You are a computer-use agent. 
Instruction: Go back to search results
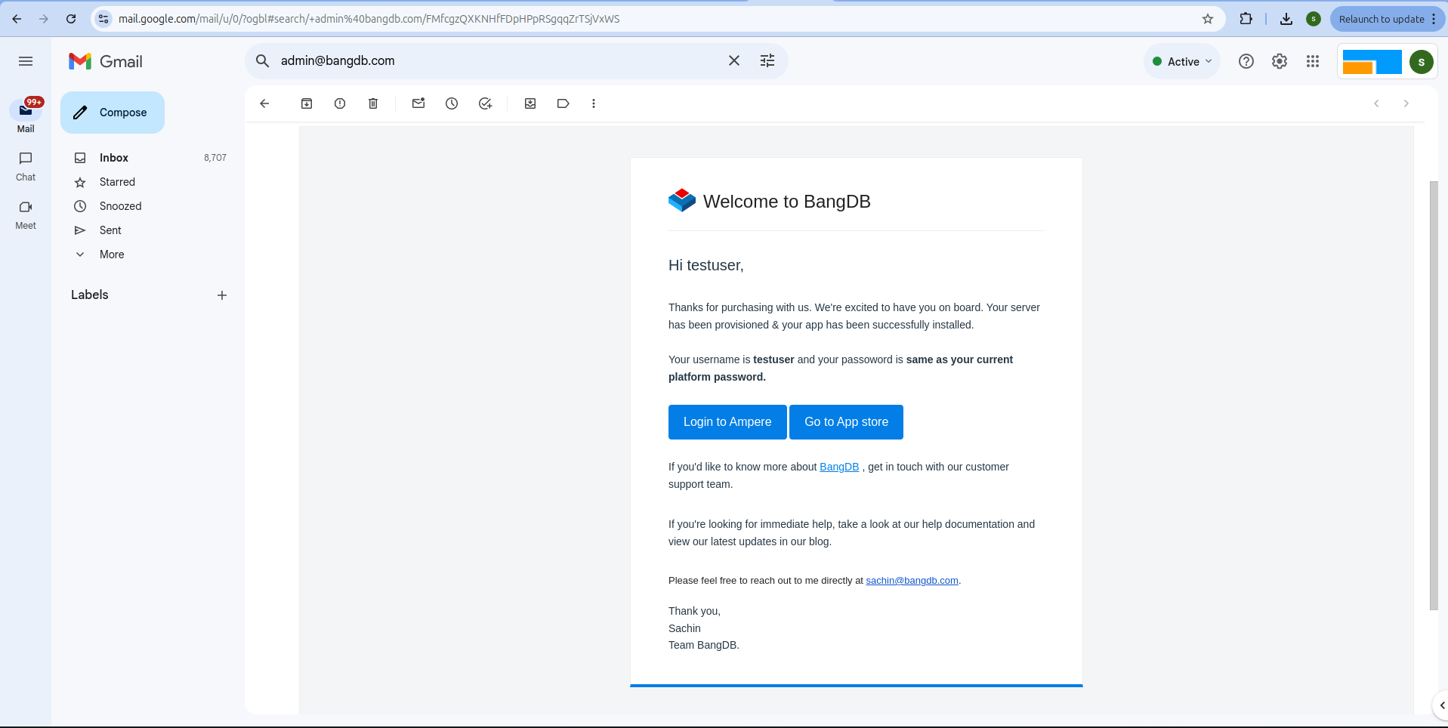[264, 103]
